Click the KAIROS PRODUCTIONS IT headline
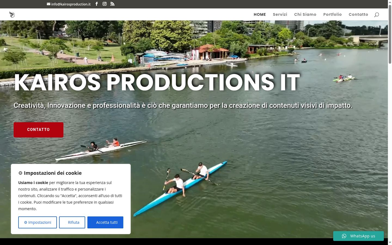Screen dimensions: 392x245 click(157, 82)
